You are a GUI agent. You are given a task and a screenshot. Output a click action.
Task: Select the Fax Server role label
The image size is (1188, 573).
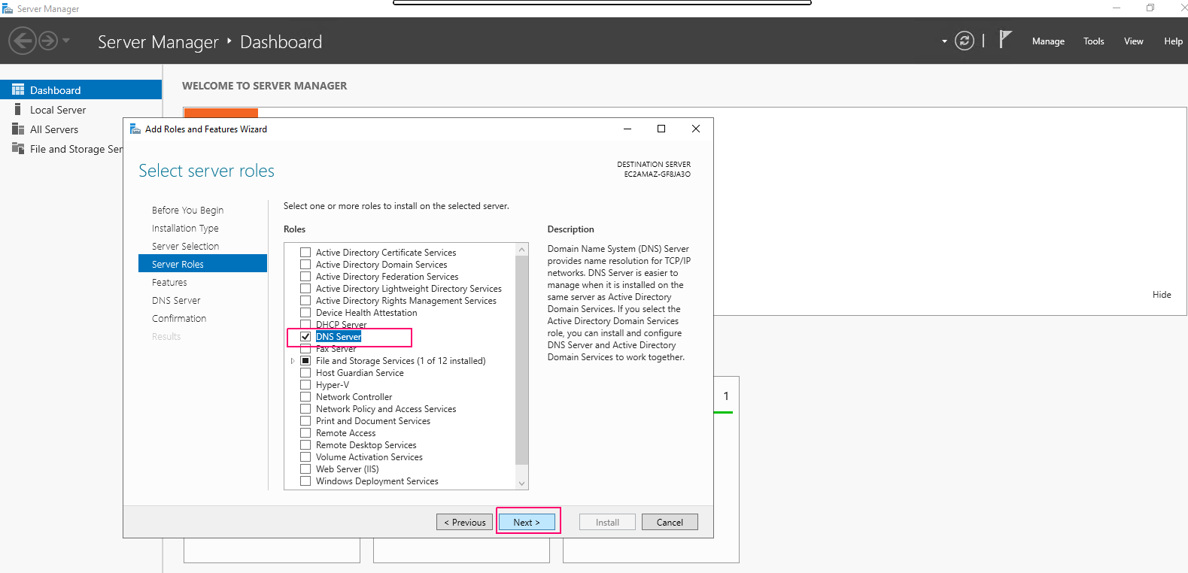click(336, 349)
